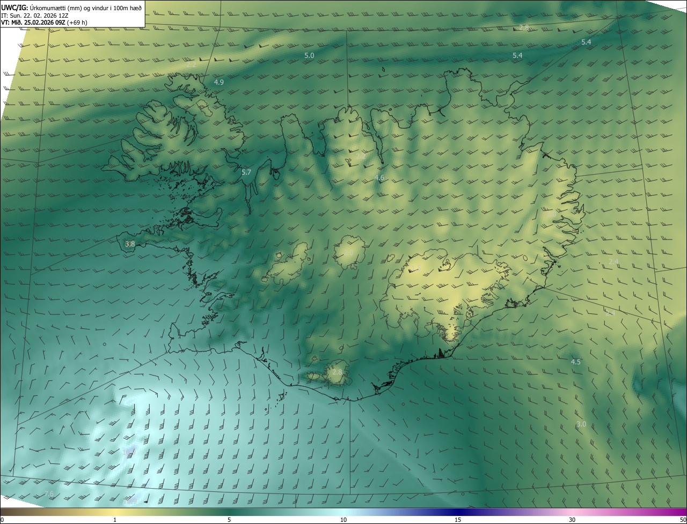The height and width of the screenshot is (524, 687).
Task: Click the color scale tick label 0
Action: click(x=2, y=520)
